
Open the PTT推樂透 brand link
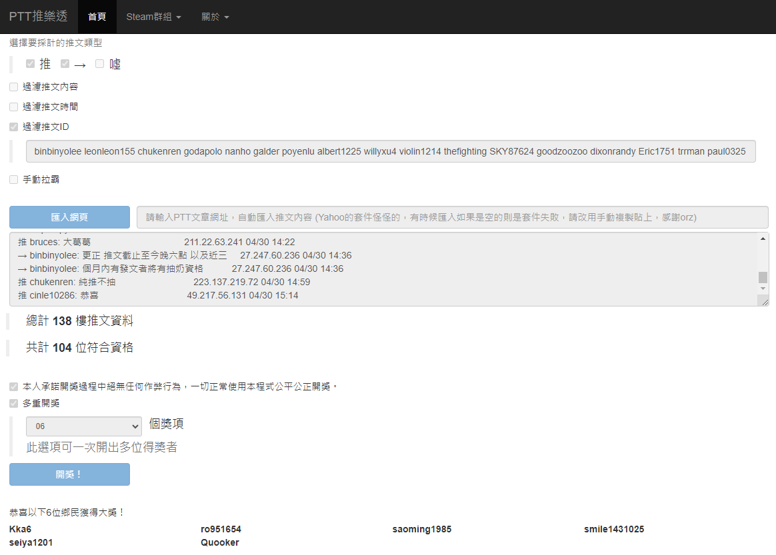(x=38, y=16)
